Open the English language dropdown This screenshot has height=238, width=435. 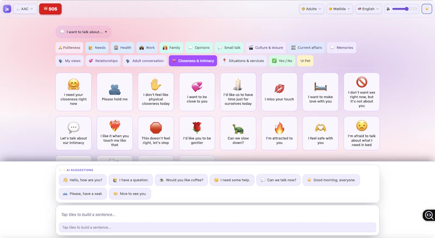click(x=369, y=9)
